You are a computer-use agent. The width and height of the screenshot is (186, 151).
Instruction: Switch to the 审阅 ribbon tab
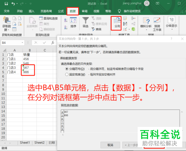pyautogui.click(x=84, y=11)
